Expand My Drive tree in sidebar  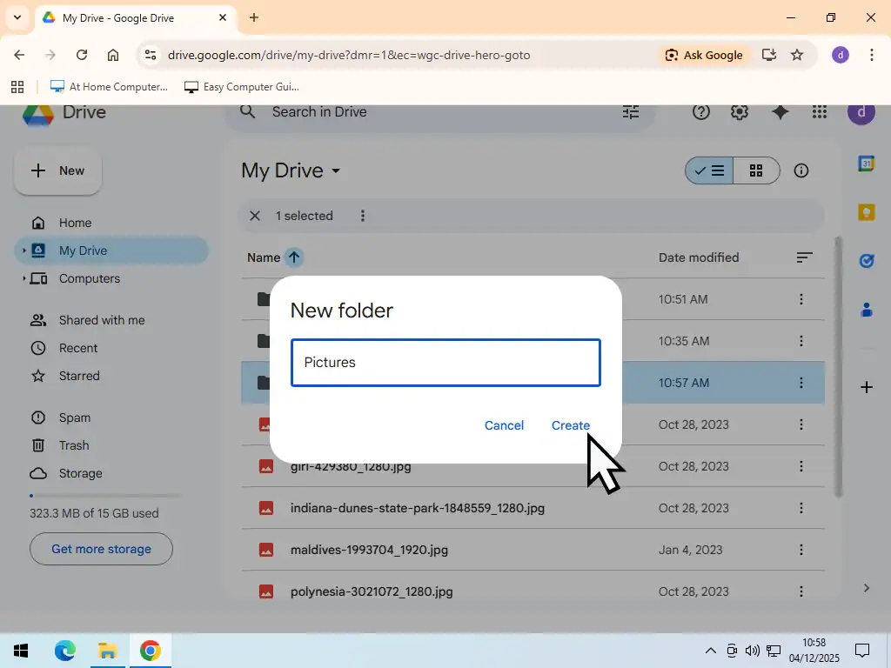point(23,250)
